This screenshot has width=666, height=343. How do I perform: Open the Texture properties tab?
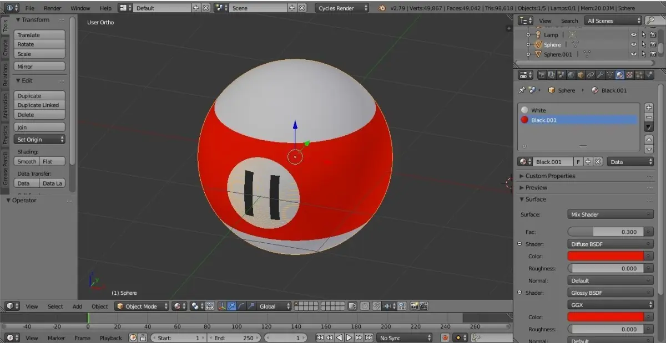(x=629, y=75)
